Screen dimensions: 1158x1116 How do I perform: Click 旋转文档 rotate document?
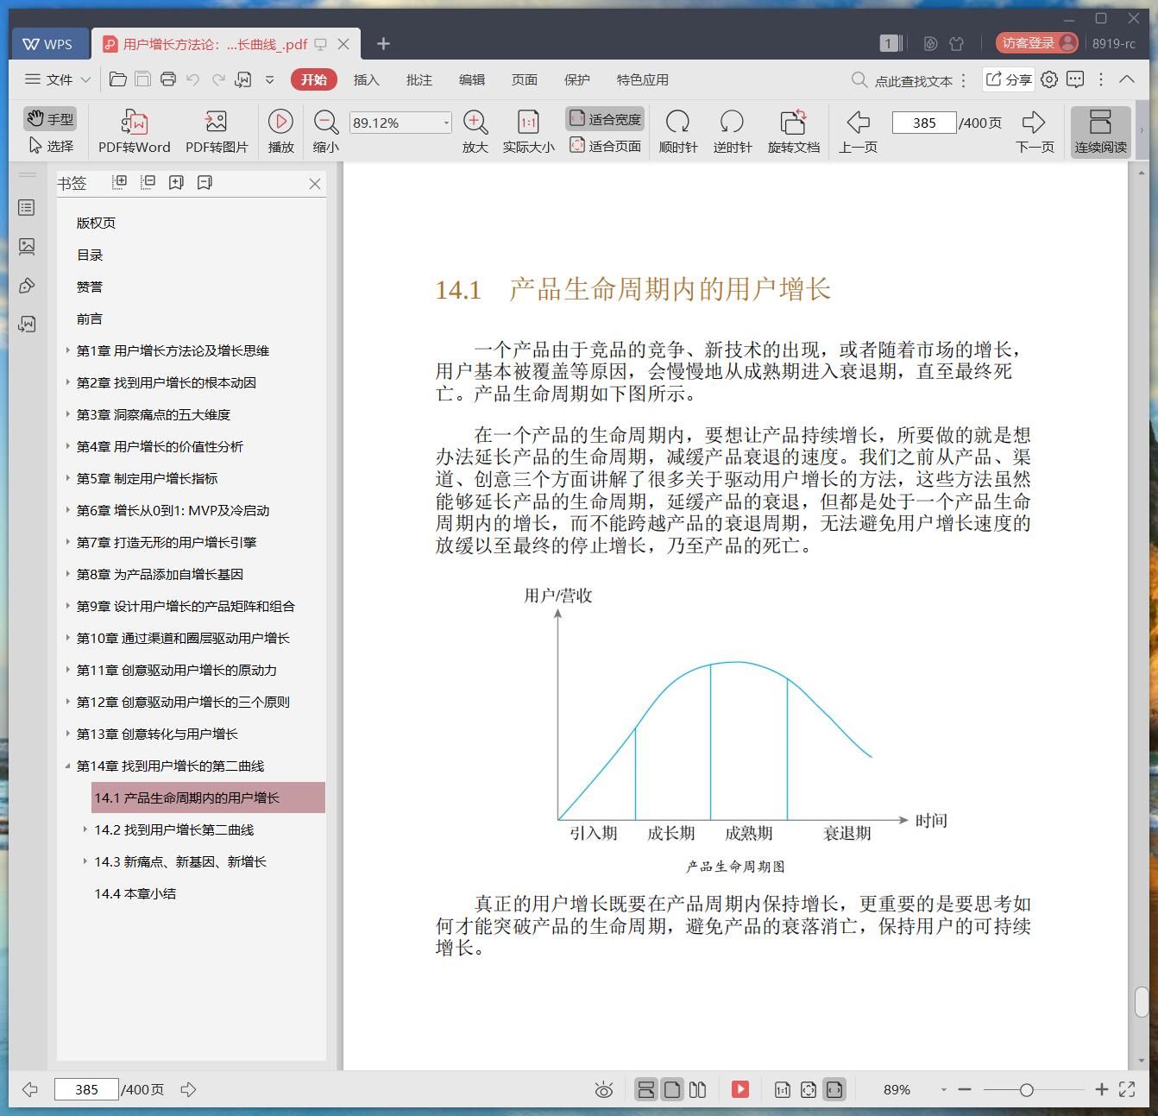(793, 132)
